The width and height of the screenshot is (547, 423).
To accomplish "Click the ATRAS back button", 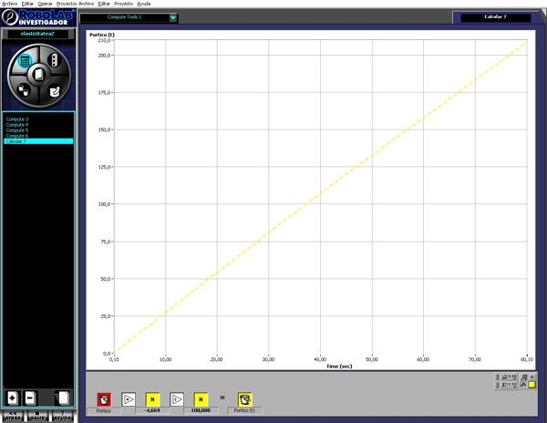I will pos(13,417).
